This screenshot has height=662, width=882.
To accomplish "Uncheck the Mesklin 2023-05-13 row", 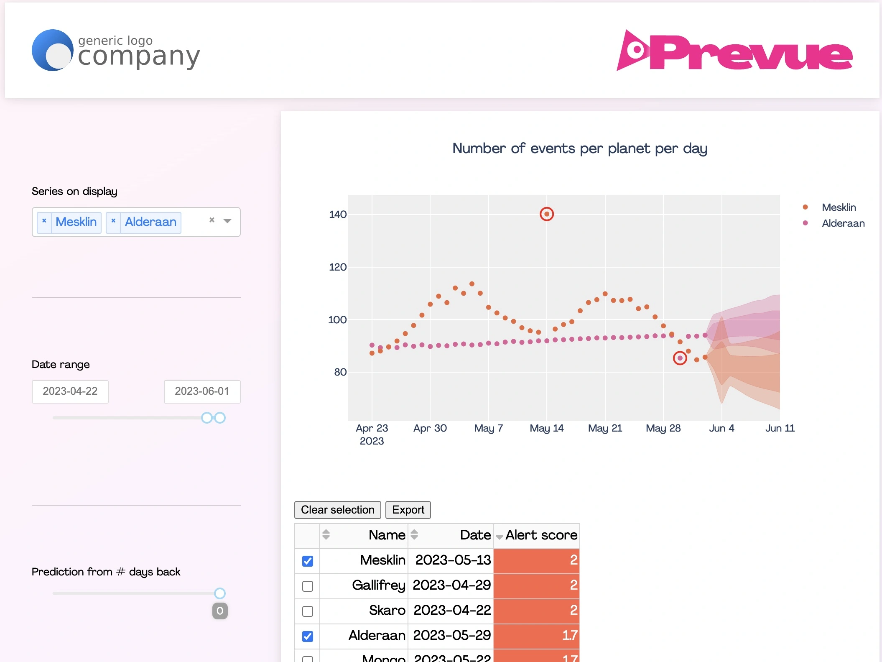I will click(308, 561).
